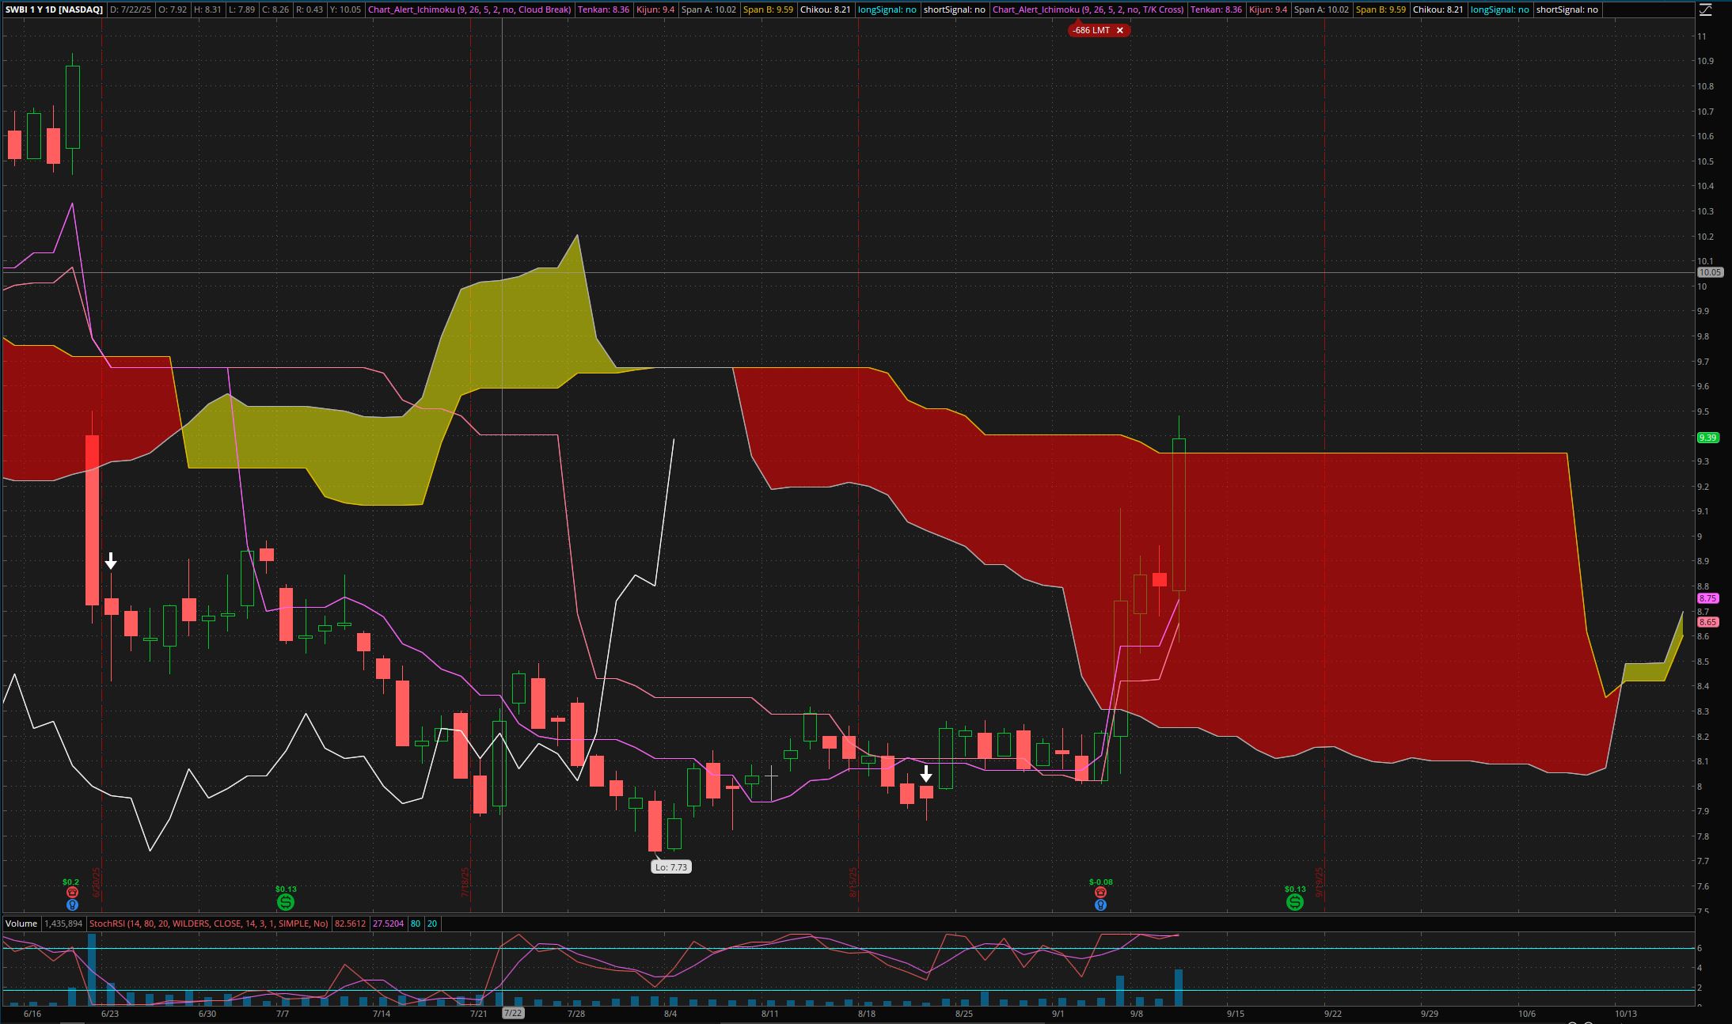Click the Chart_Alert_Ichimoku T/K Cross study label
This screenshot has width=1732, height=1024.
pyautogui.click(x=1088, y=9)
